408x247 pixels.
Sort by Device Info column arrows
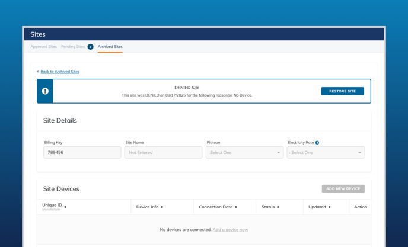162,207
